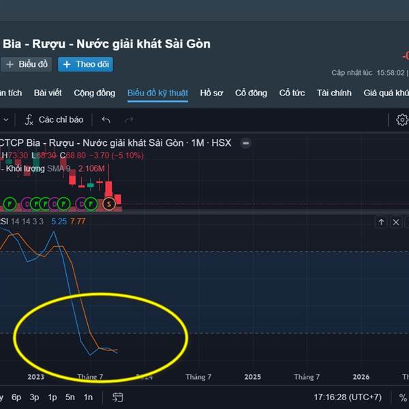Add chart with Biểu đồ button
The height and width of the screenshot is (409, 409).
tap(27, 65)
